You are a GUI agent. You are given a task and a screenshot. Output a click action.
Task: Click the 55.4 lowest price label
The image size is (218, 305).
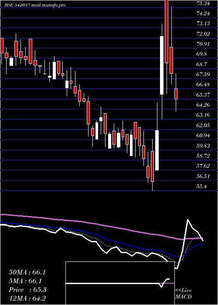(201, 186)
